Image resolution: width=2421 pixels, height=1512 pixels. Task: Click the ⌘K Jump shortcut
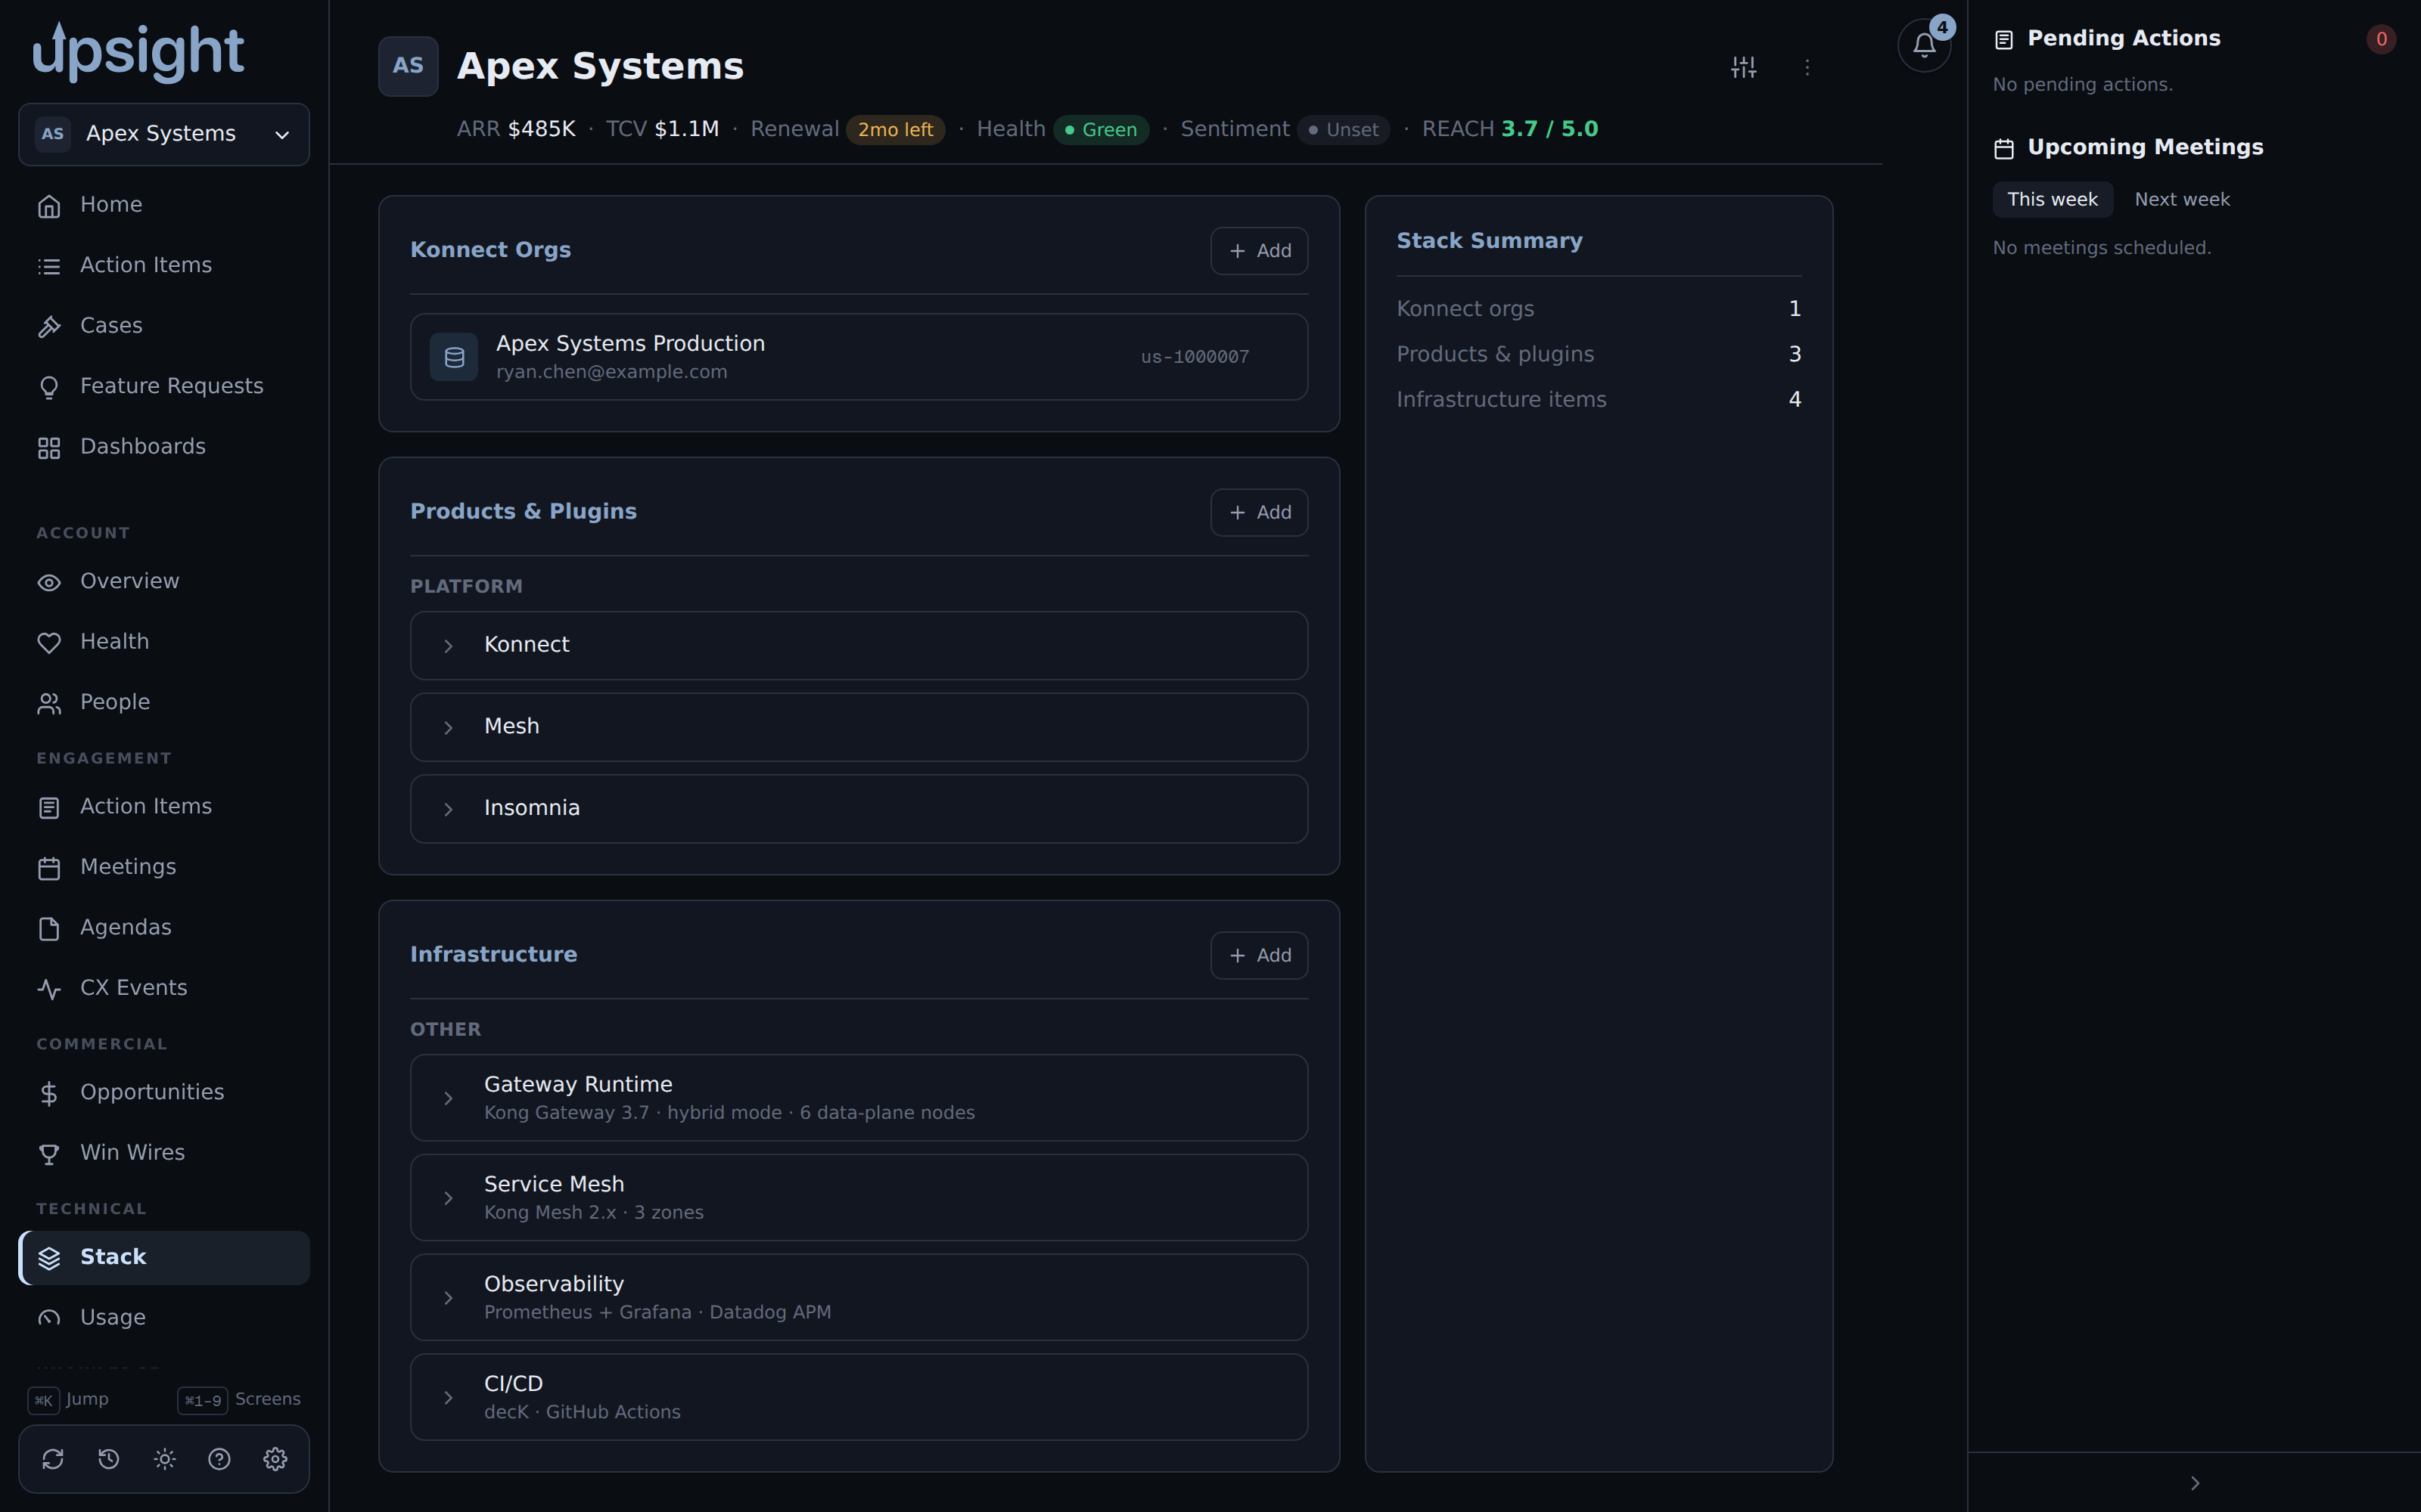pos(68,1400)
